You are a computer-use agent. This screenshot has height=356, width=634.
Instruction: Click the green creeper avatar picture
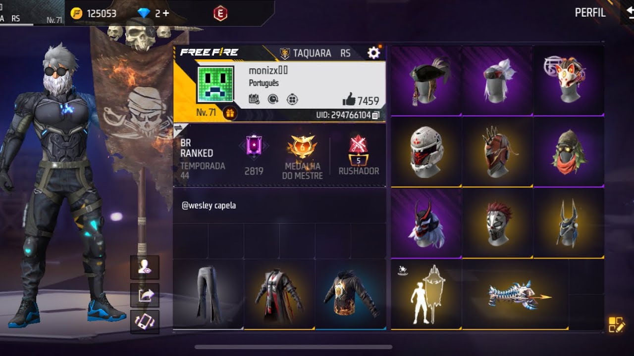(x=216, y=85)
